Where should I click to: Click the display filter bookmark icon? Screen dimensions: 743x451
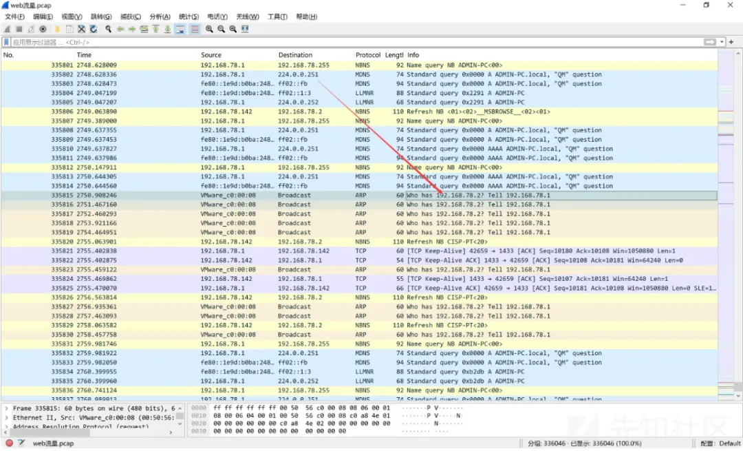click(6, 42)
